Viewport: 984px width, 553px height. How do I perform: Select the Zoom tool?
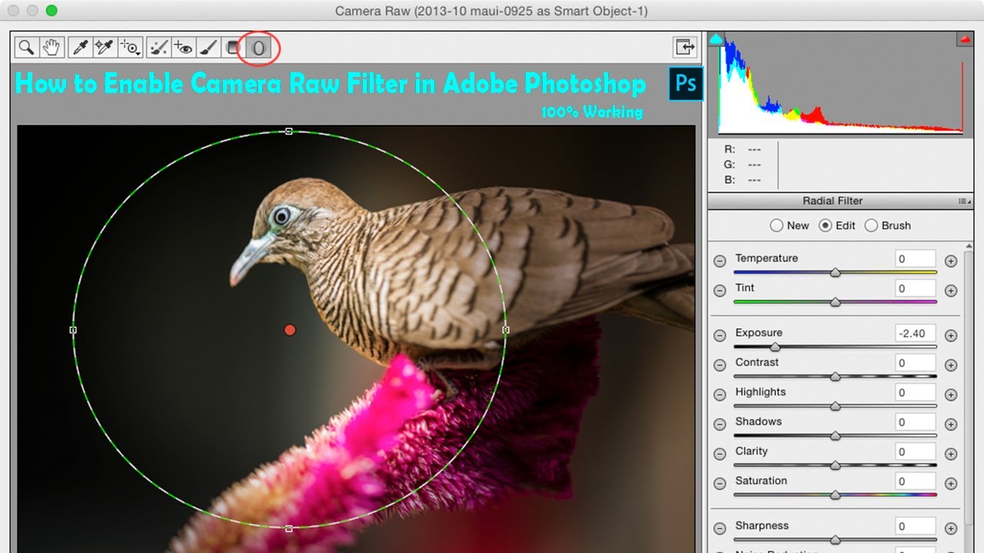26,48
